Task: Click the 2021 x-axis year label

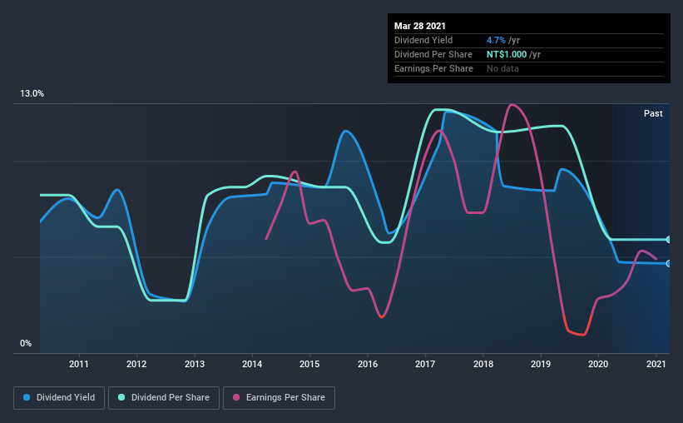Action: click(656, 364)
